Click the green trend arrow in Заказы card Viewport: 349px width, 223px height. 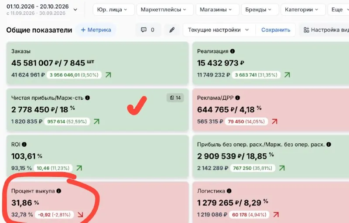(x=108, y=75)
